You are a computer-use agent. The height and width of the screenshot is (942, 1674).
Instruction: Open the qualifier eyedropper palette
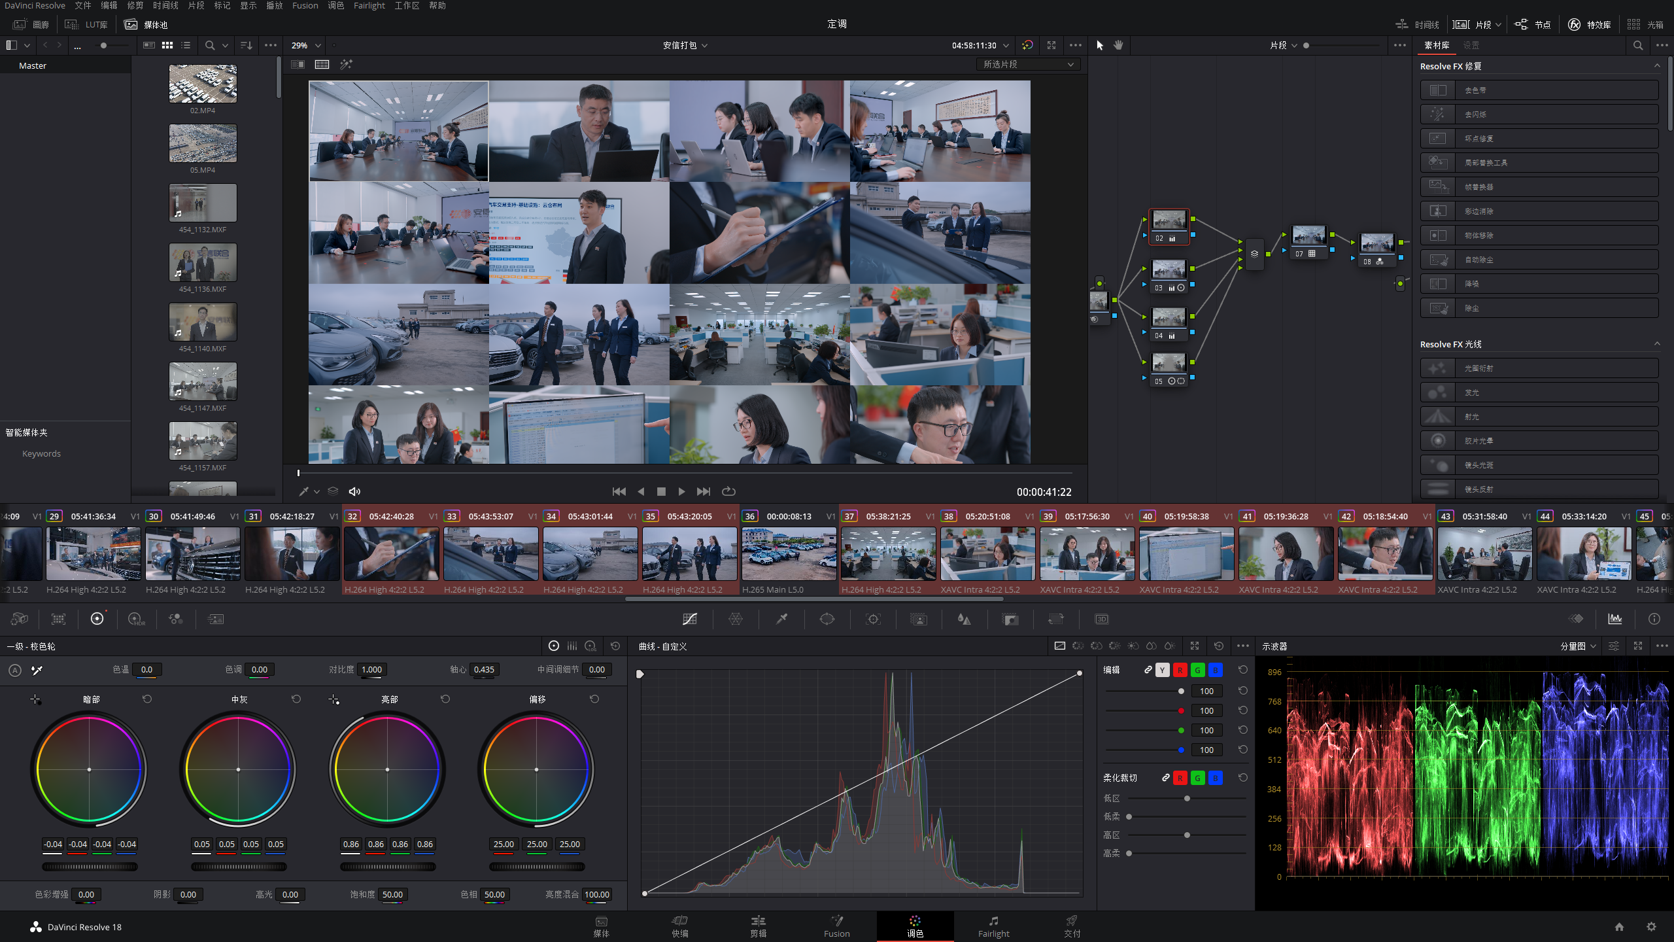781,619
